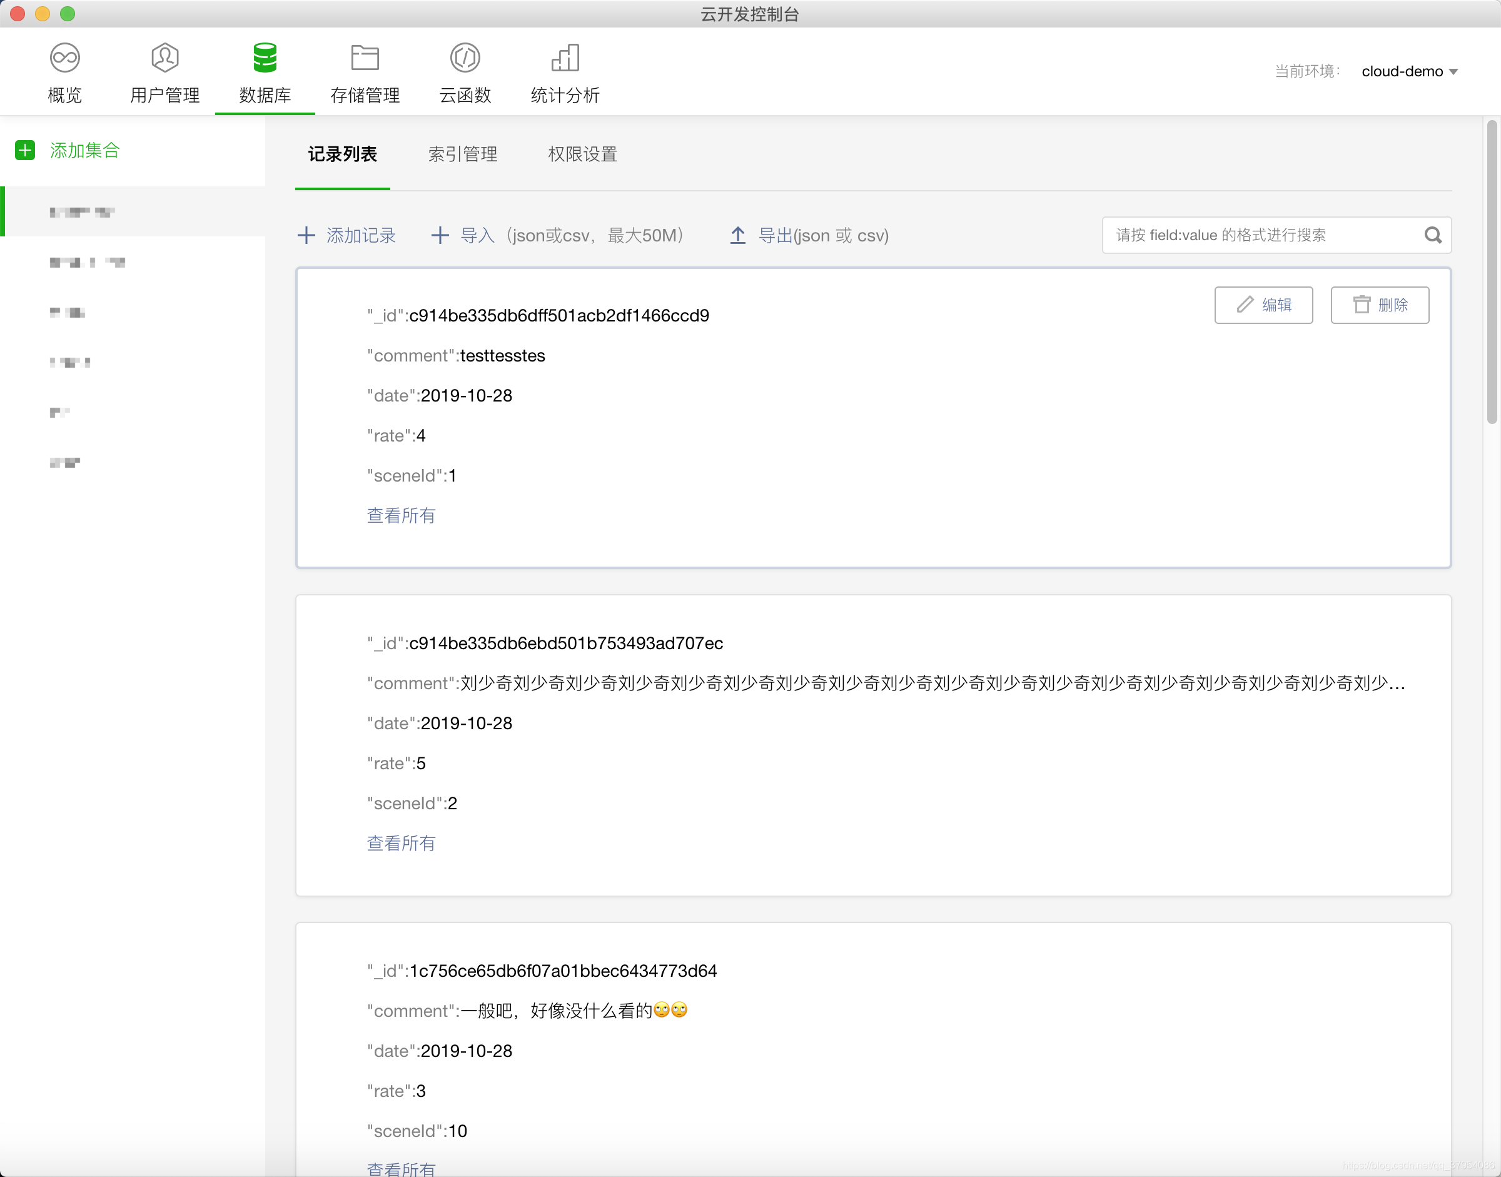Image resolution: width=1501 pixels, height=1177 pixels.
Task: Click 查看所有 under the sceneId 2 record
Action: tap(401, 844)
